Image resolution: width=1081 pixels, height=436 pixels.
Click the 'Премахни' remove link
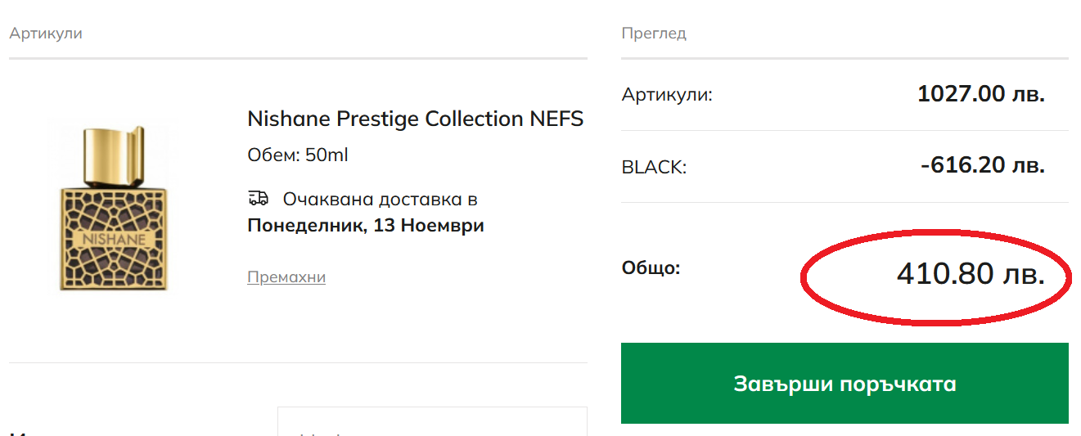pyautogui.click(x=286, y=277)
